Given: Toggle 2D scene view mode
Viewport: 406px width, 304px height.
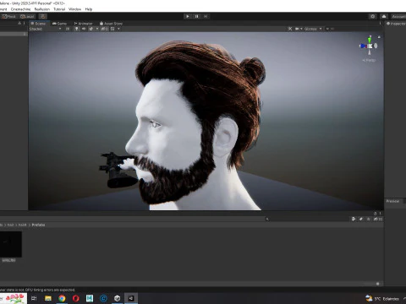Looking at the screenshot, I should [x=68, y=29].
